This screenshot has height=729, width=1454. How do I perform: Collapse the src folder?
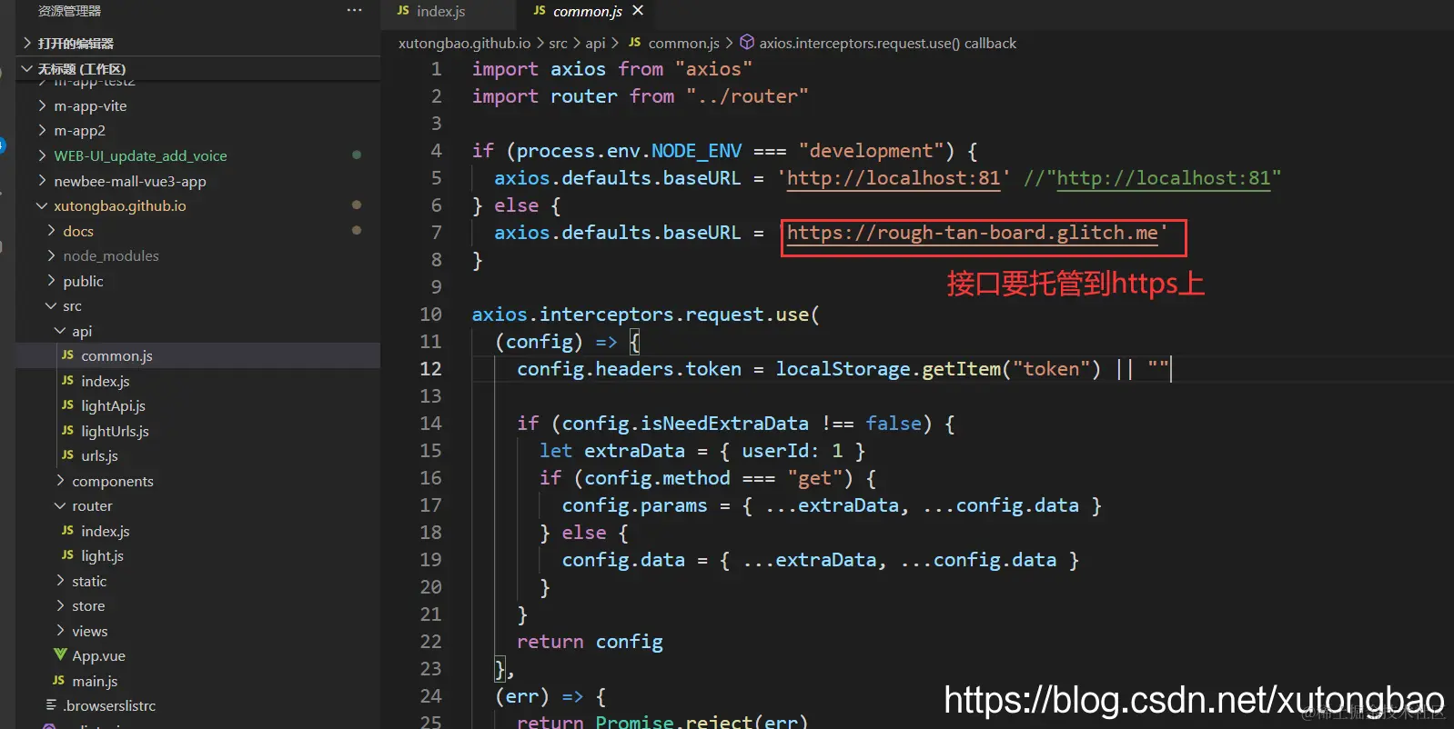pos(72,306)
